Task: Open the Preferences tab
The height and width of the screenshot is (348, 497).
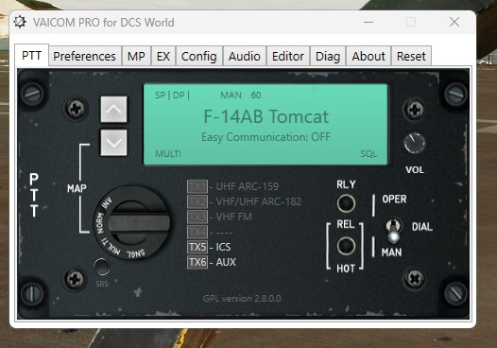Action: coord(84,56)
